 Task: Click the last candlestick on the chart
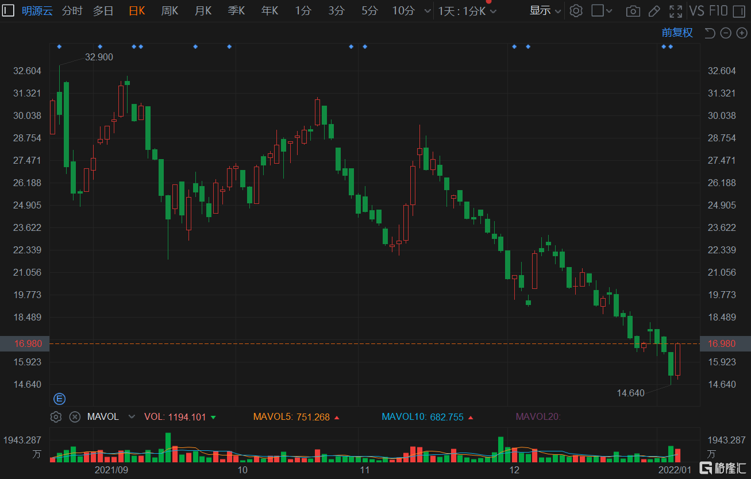coord(677,360)
